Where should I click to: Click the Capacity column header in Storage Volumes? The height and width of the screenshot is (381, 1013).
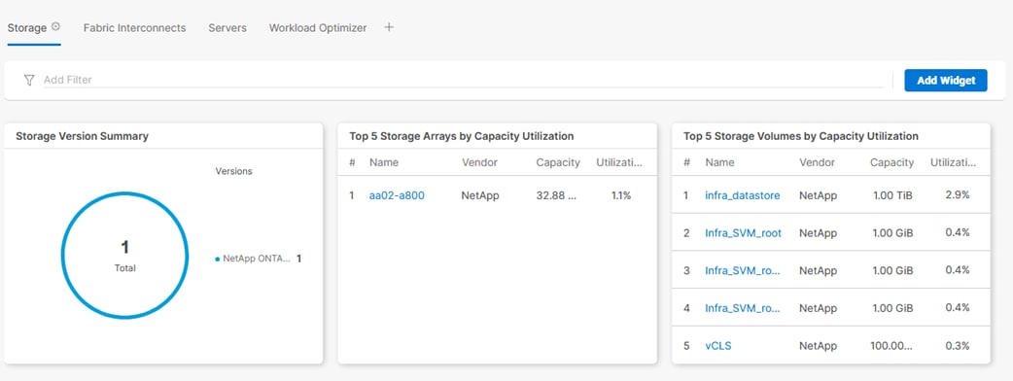[891, 162]
